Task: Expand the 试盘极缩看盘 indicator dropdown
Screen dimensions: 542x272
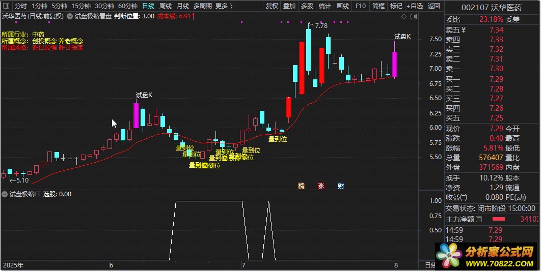Action: (x=70, y=16)
